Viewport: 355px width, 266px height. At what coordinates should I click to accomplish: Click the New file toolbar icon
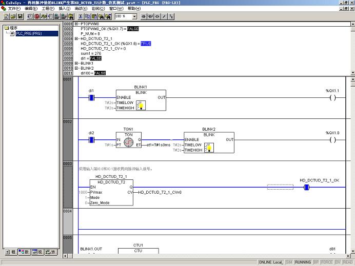click(x=6, y=16)
